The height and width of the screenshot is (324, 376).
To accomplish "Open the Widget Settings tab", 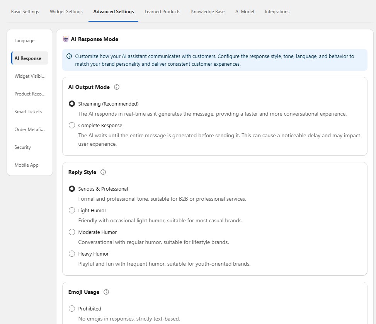I will click(x=66, y=12).
